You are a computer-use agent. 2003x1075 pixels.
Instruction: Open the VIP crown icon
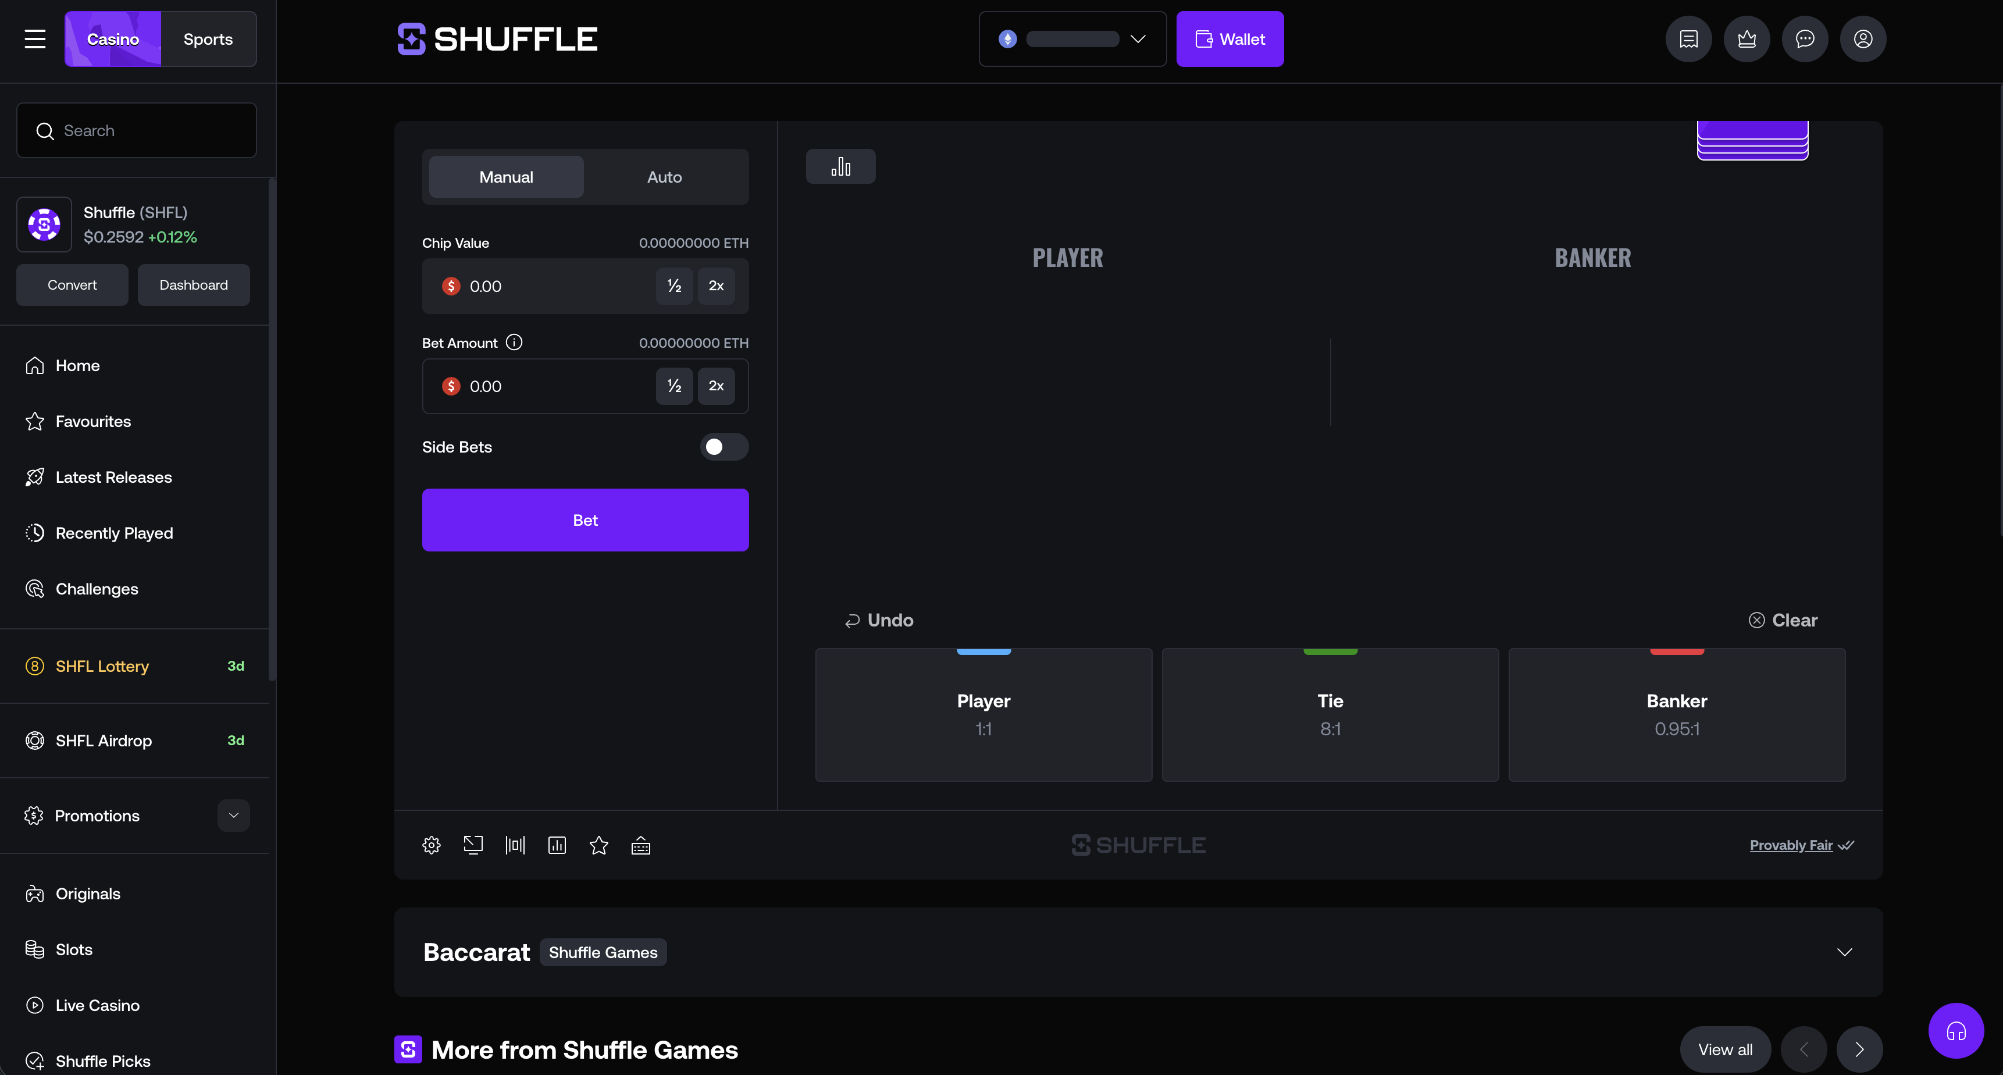1747,39
